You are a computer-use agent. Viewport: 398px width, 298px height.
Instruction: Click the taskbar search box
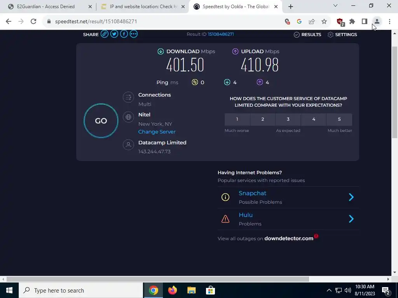coord(81,290)
